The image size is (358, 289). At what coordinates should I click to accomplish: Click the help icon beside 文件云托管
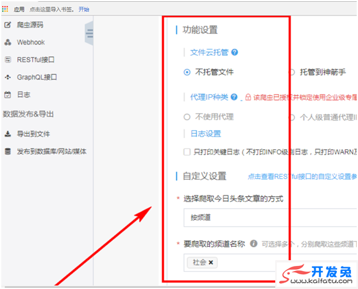click(234, 53)
